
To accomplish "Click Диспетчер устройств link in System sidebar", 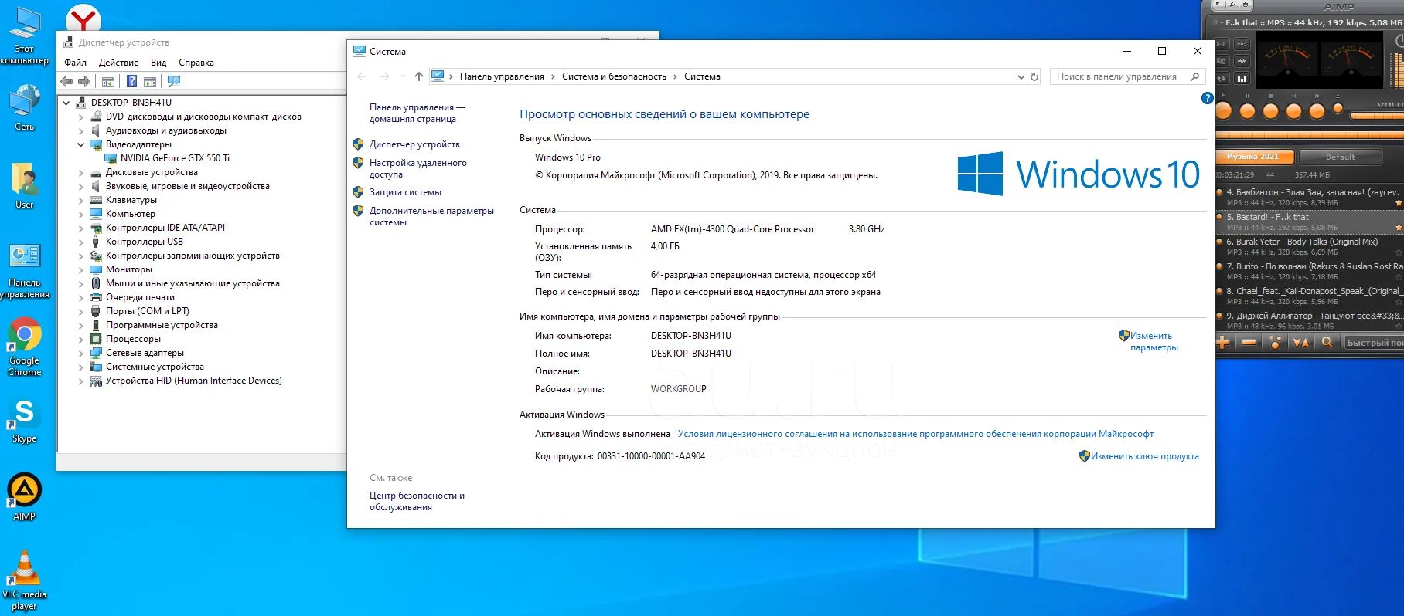I will (414, 144).
